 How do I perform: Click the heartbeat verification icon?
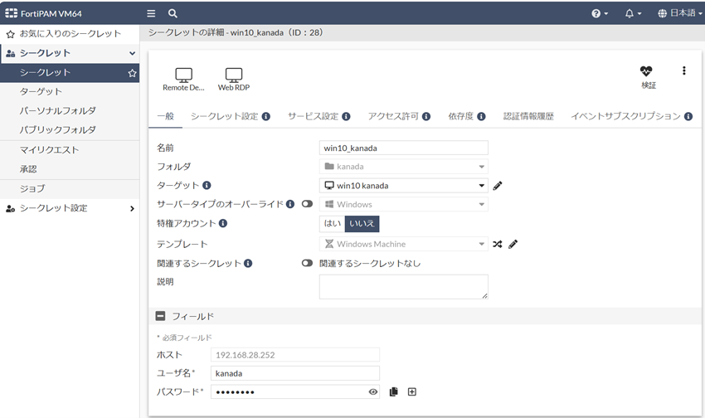coord(647,72)
